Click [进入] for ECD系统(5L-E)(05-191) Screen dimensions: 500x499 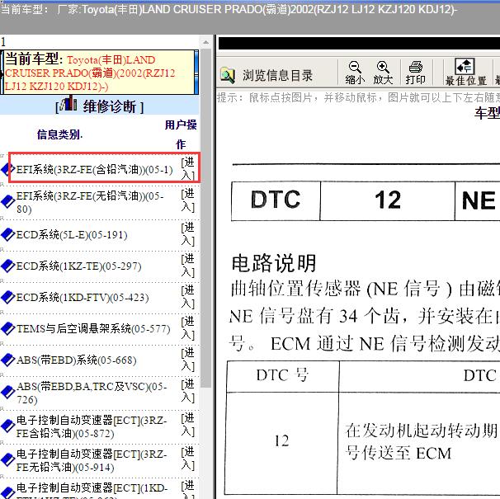[188, 234]
